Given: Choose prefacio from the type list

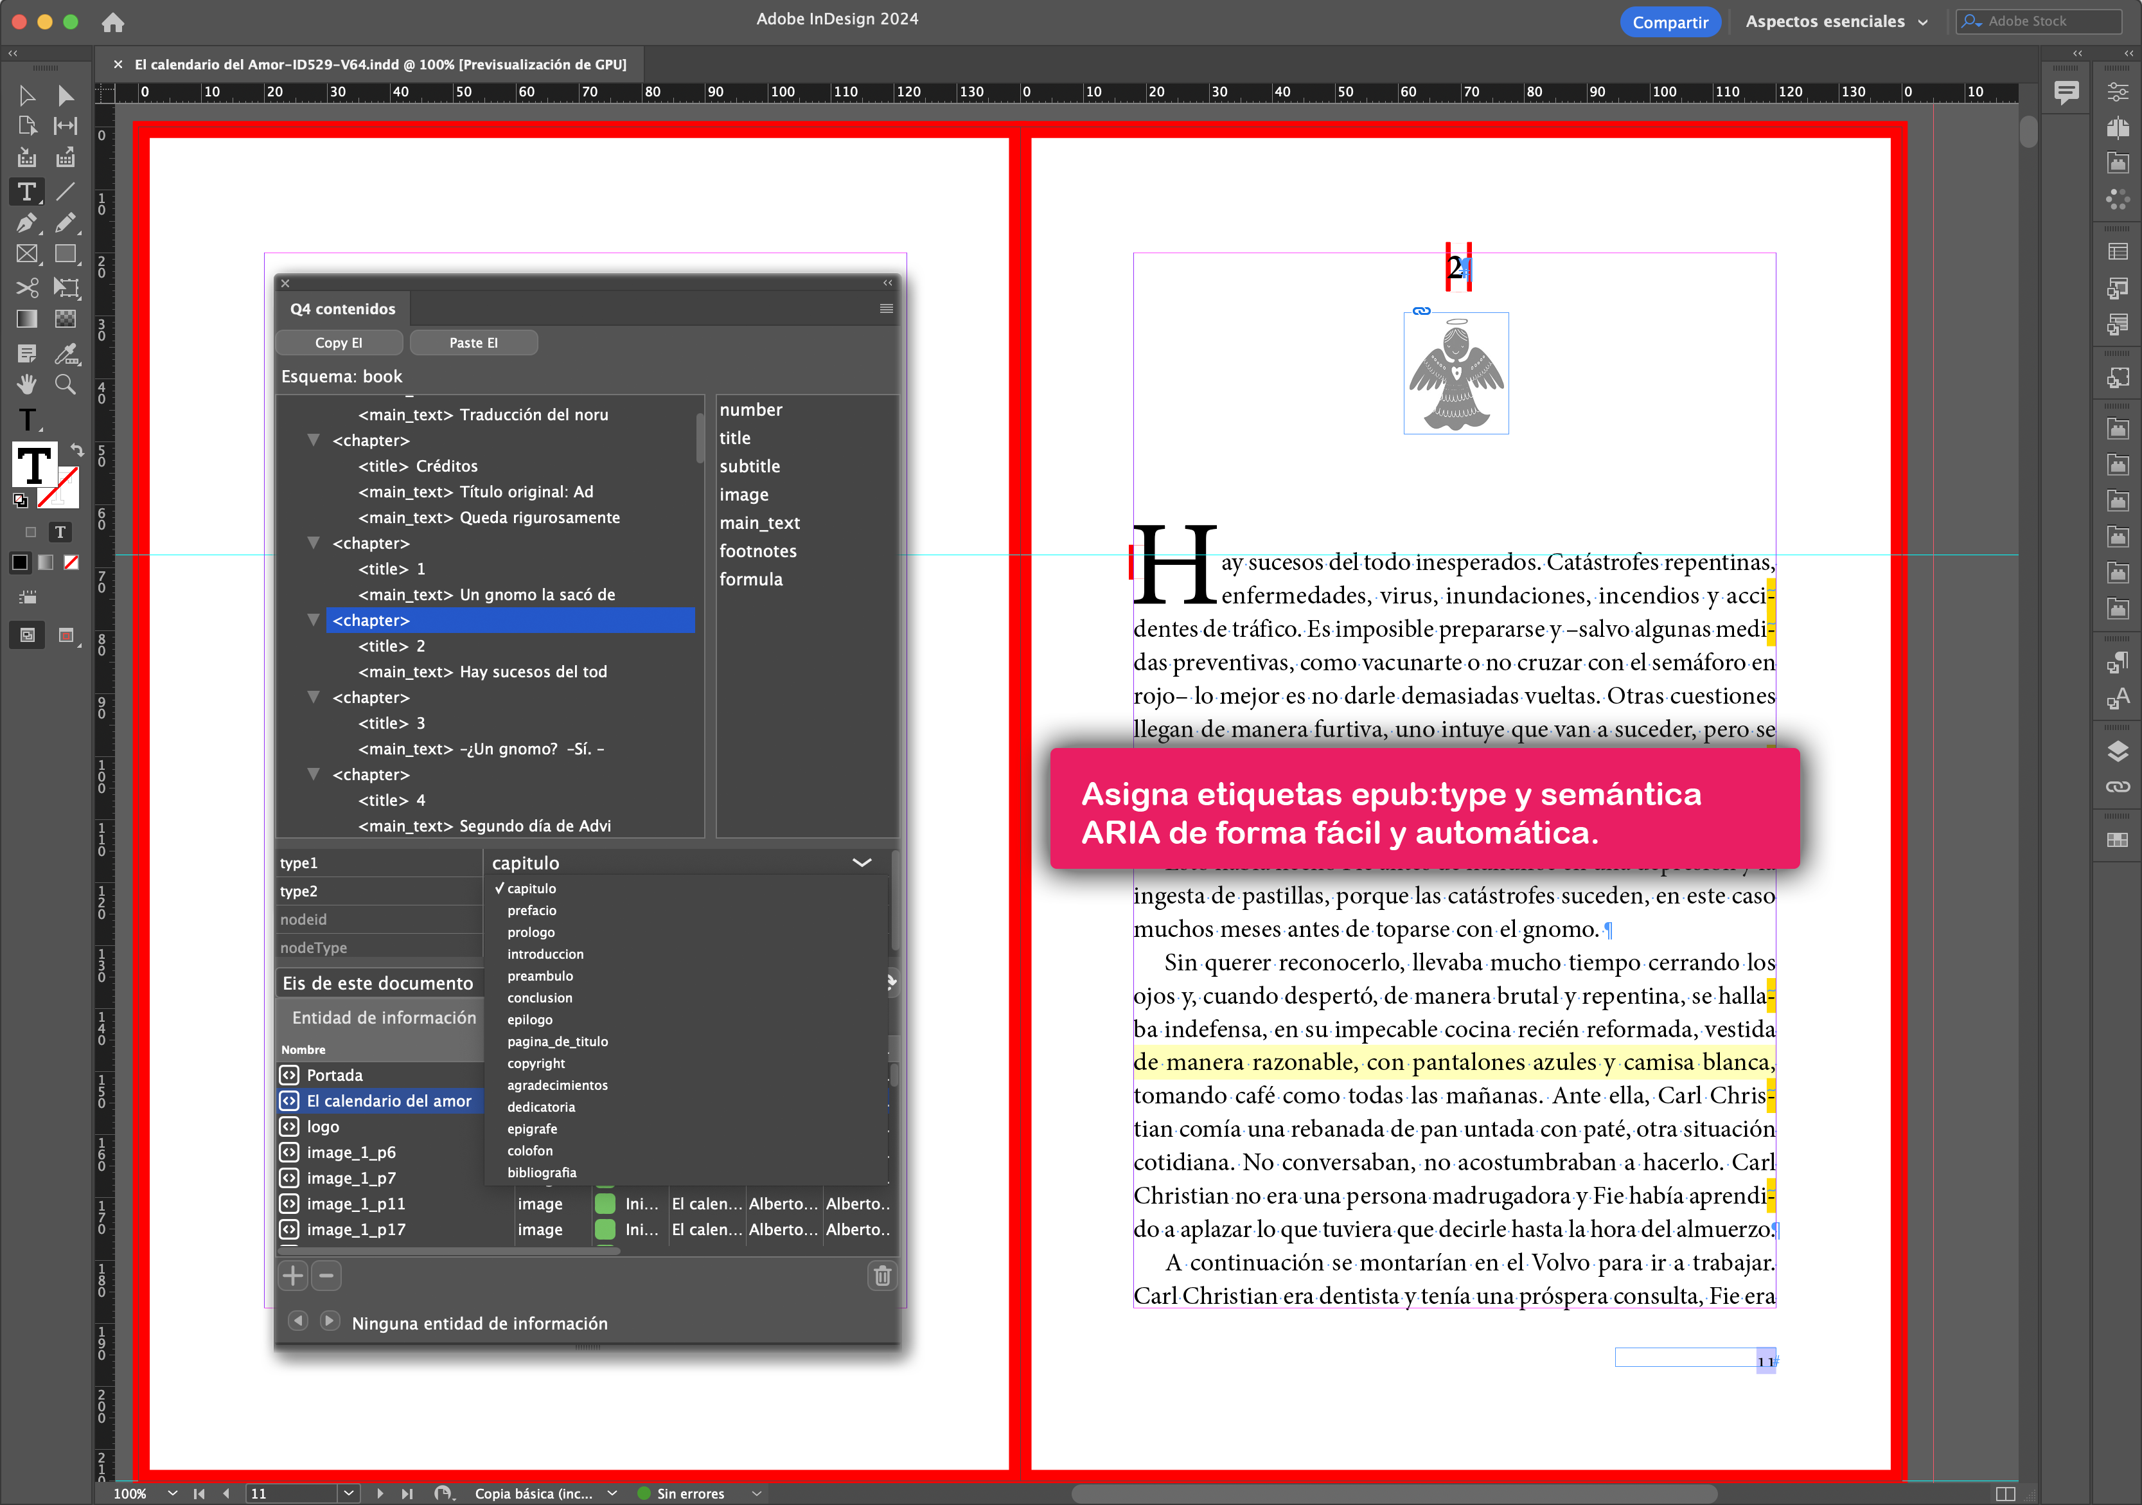Looking at the screenshot, I should pyautogui.click(x=532, y=911).
